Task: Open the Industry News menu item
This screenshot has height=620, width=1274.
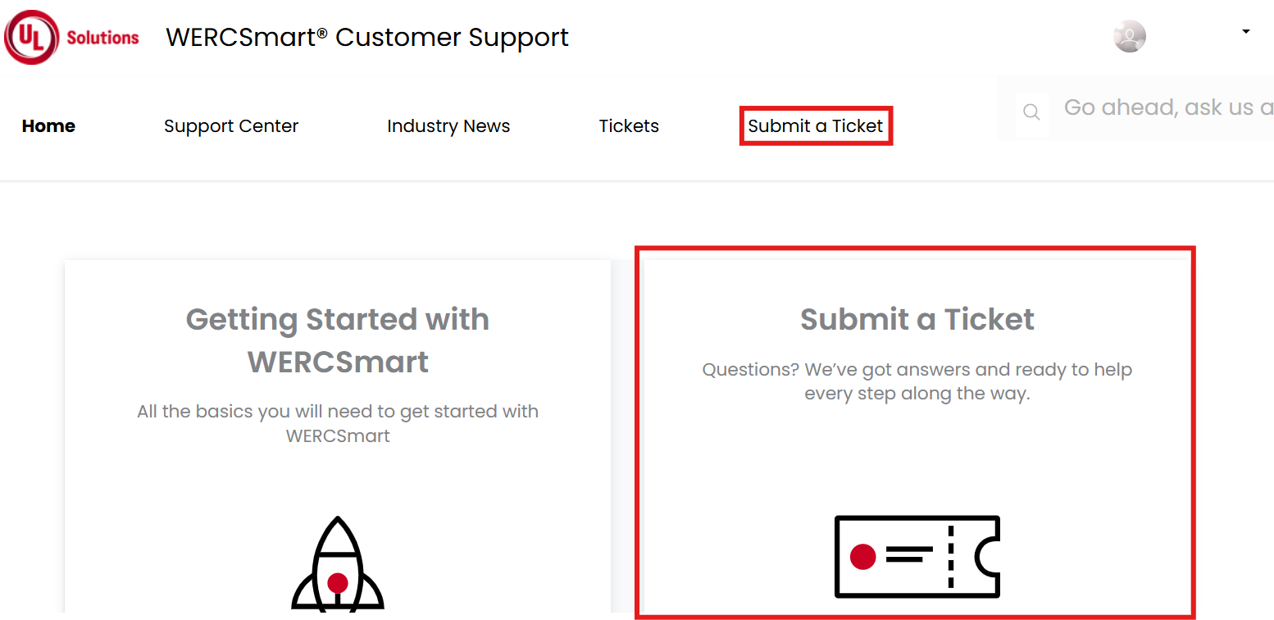Action: (448, 126)
